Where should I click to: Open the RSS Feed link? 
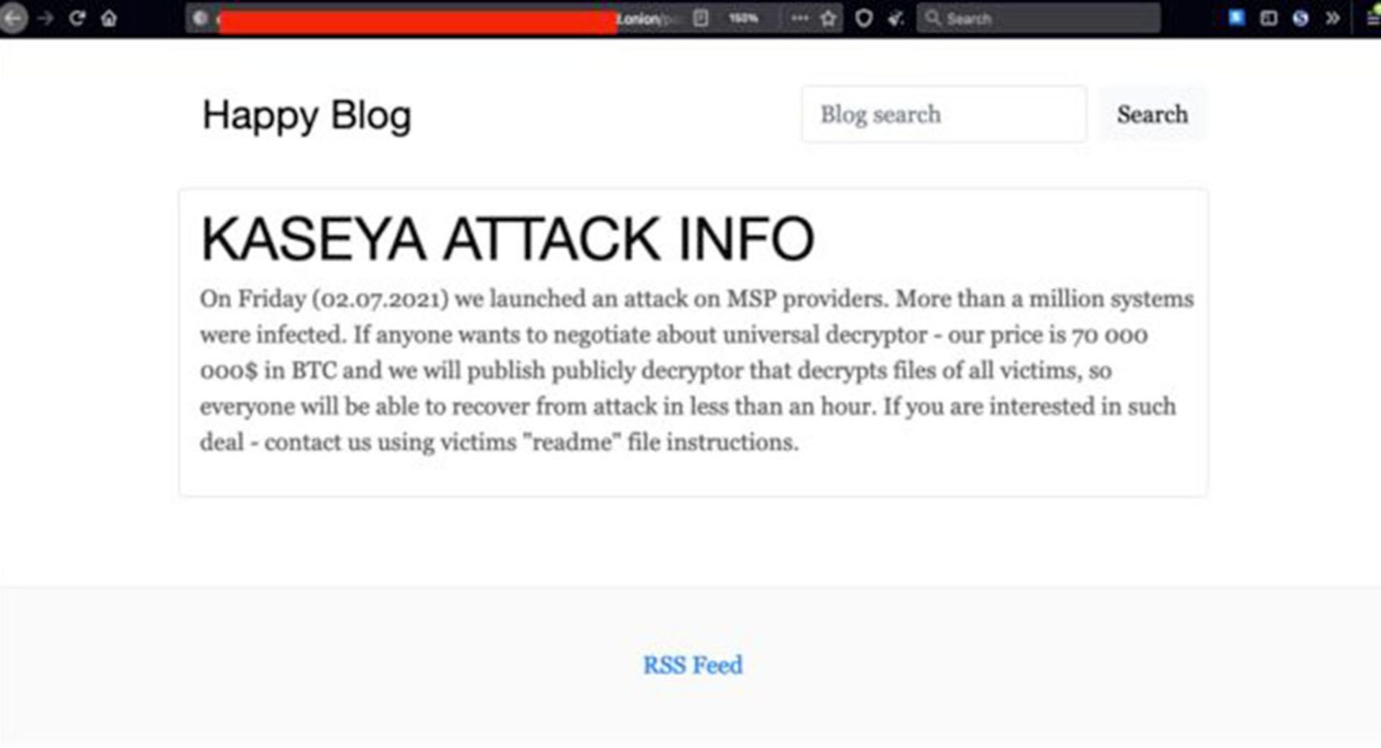tap(692, 665)
